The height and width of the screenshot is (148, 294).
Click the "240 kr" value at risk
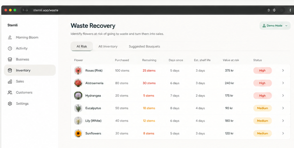click(229, 83)
